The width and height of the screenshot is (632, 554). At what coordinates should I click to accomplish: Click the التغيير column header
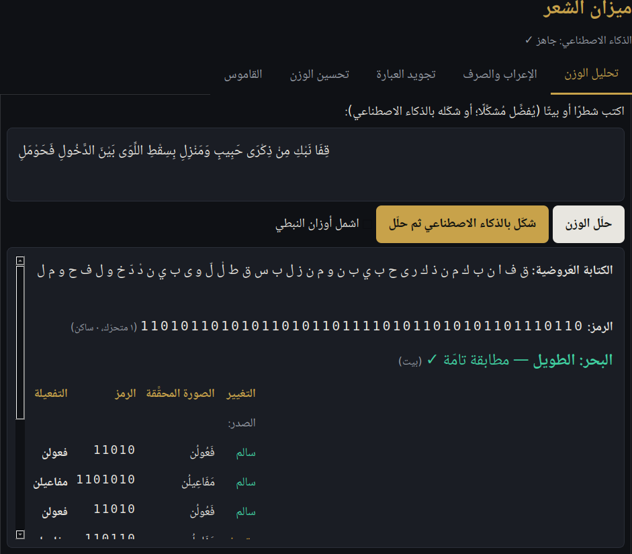[241, 394]
